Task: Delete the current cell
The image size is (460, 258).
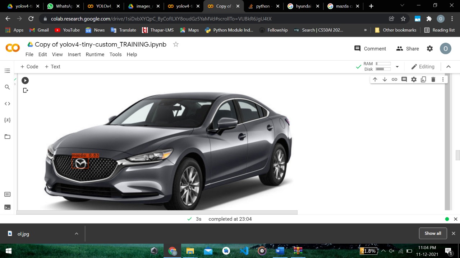Action: [x=433, y=79]
